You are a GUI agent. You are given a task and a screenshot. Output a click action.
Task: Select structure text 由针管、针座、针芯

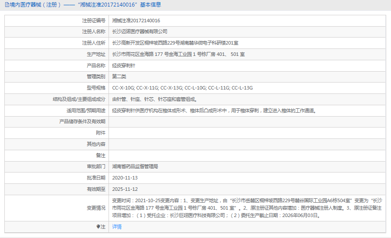point(133,99)
